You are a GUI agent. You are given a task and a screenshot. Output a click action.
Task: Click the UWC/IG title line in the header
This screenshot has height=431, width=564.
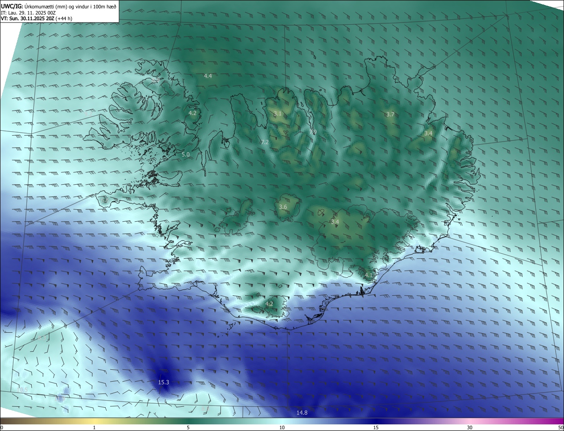(59, 6)
